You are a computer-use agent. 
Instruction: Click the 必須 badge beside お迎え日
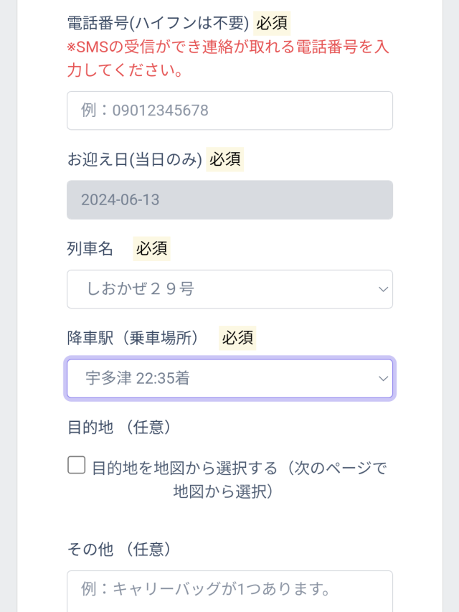point(225,159)
